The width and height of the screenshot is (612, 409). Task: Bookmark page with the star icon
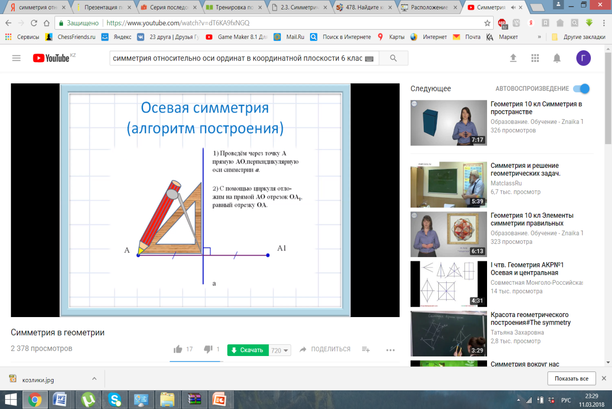[x=488, y=23]
